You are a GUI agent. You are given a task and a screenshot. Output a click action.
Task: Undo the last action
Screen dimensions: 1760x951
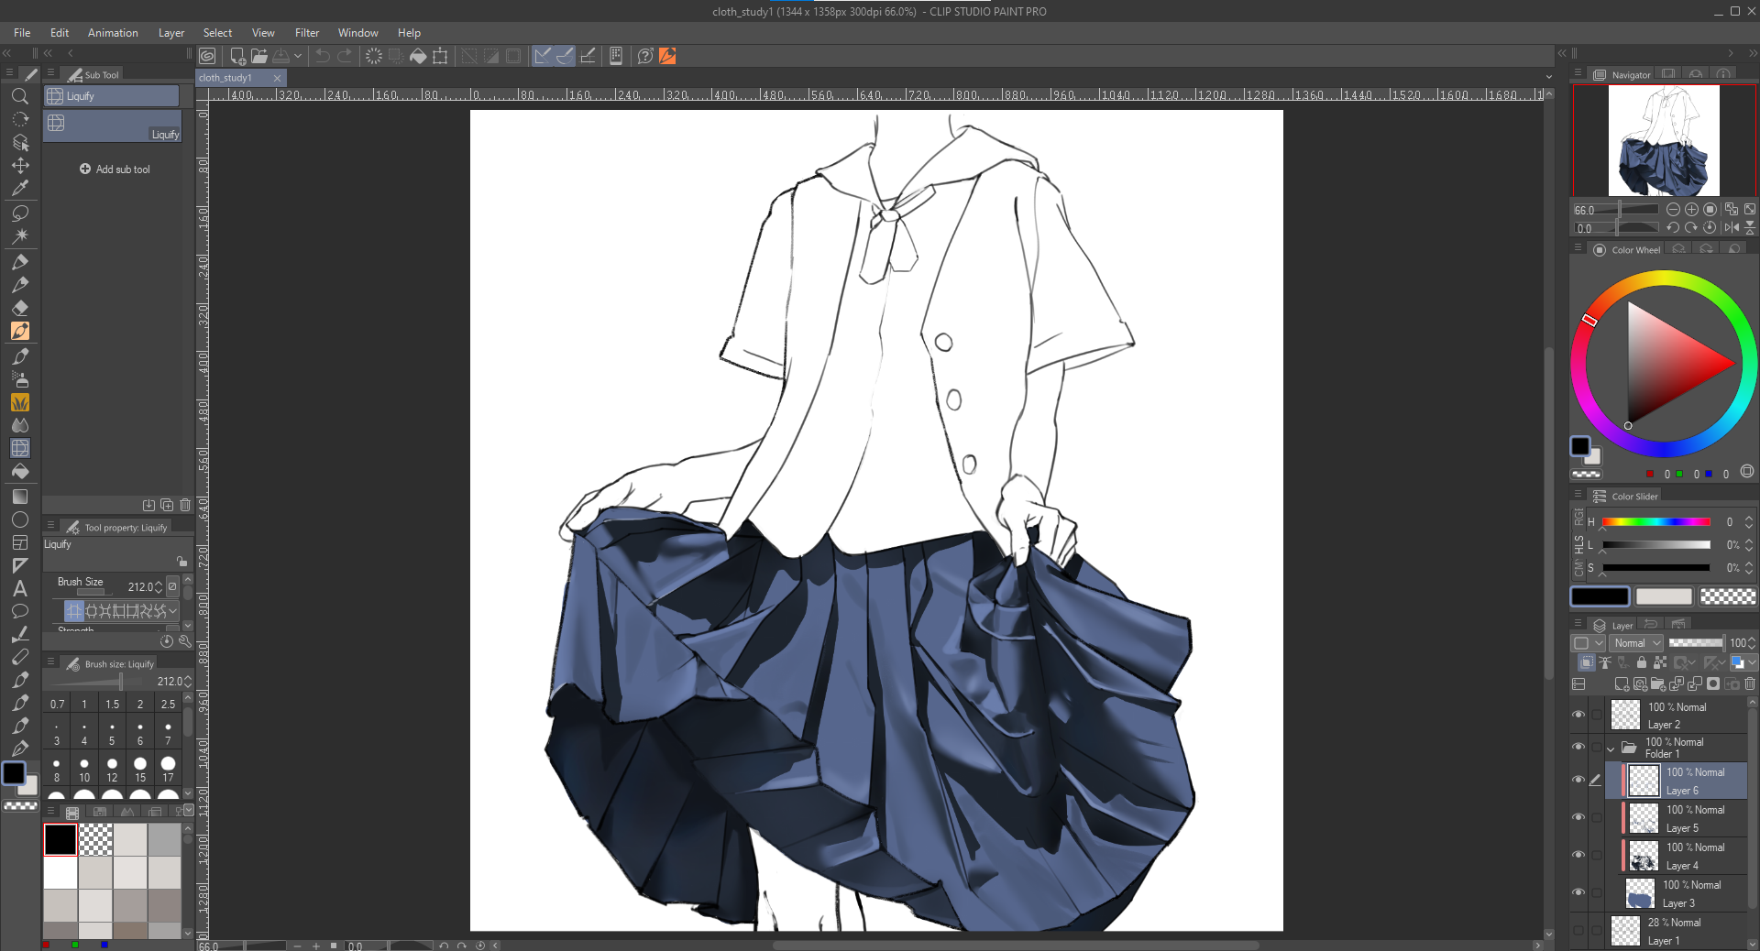coord(323,56)
